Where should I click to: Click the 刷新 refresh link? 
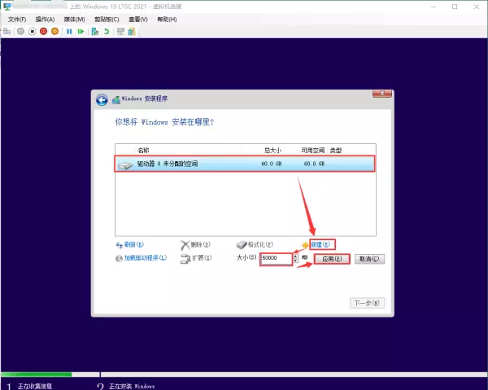[x=134, y=245]
